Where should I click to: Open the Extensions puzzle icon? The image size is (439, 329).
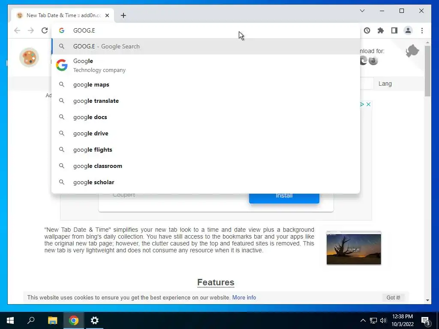pos(381,30)
